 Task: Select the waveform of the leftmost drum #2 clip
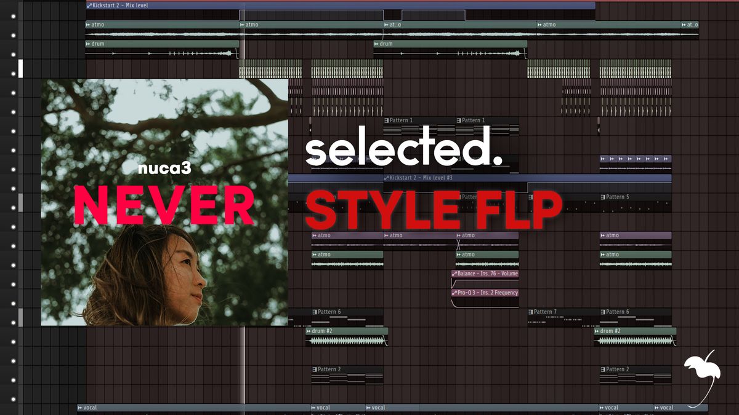[x=347, y=341]
